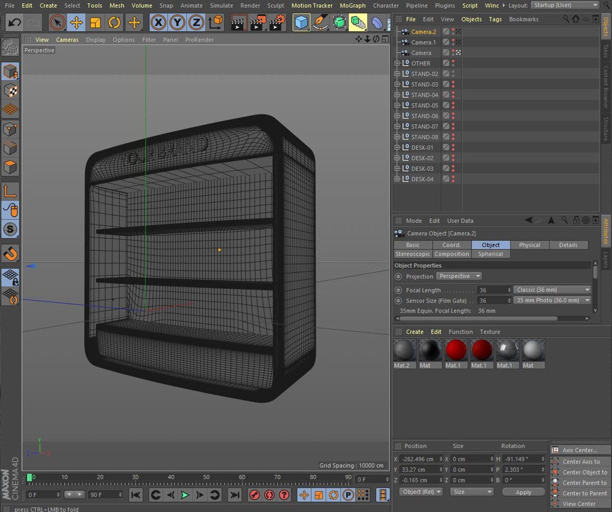Open the Object (Rel) dropdown
The height and width of the screenshot is (512, 612).
[421, 492]
